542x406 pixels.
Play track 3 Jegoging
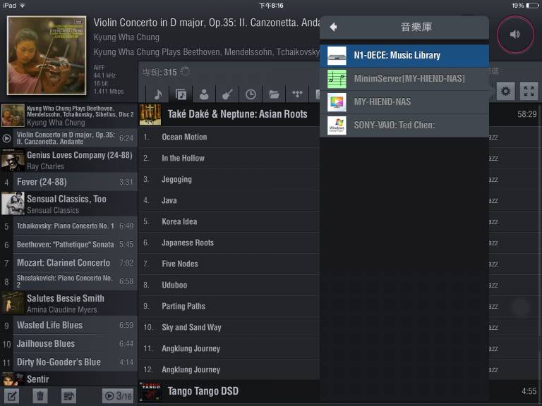click(x=229, y=180)
